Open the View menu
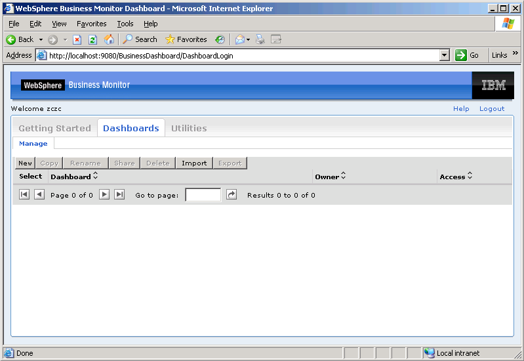This screenshot has width=524, height=361. [x=59, y=24]
